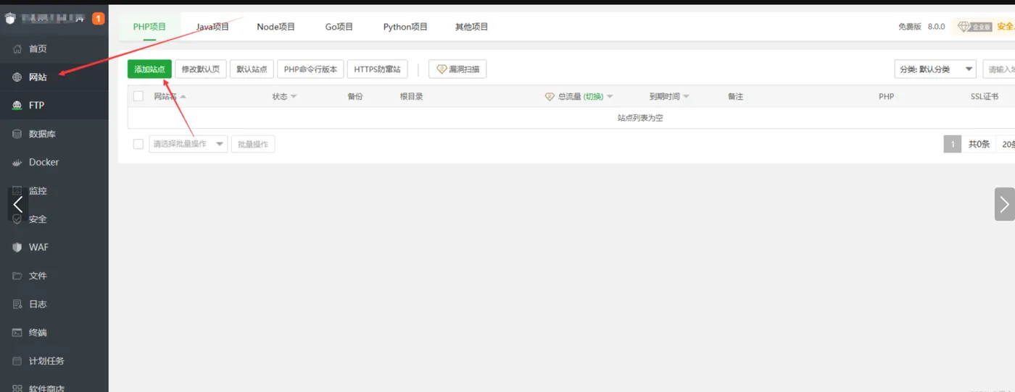This screenshot has width=1015, height=392.
Task: Switch to the 其他项目 tab
Action: pos(471,27)
